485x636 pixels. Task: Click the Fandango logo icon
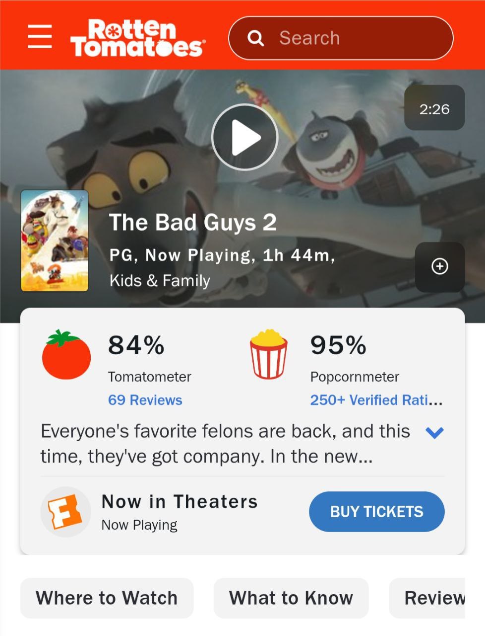tap(65, 512)
